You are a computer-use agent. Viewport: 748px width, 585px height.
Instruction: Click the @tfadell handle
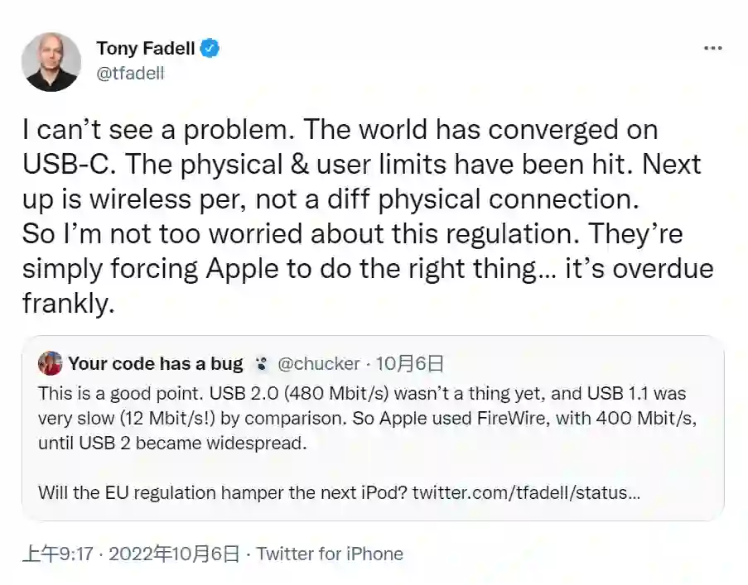(x=131, y=73)
